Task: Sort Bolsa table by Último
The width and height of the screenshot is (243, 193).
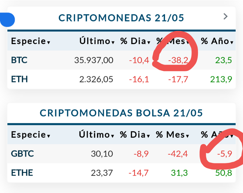Action: click(97, 135)
